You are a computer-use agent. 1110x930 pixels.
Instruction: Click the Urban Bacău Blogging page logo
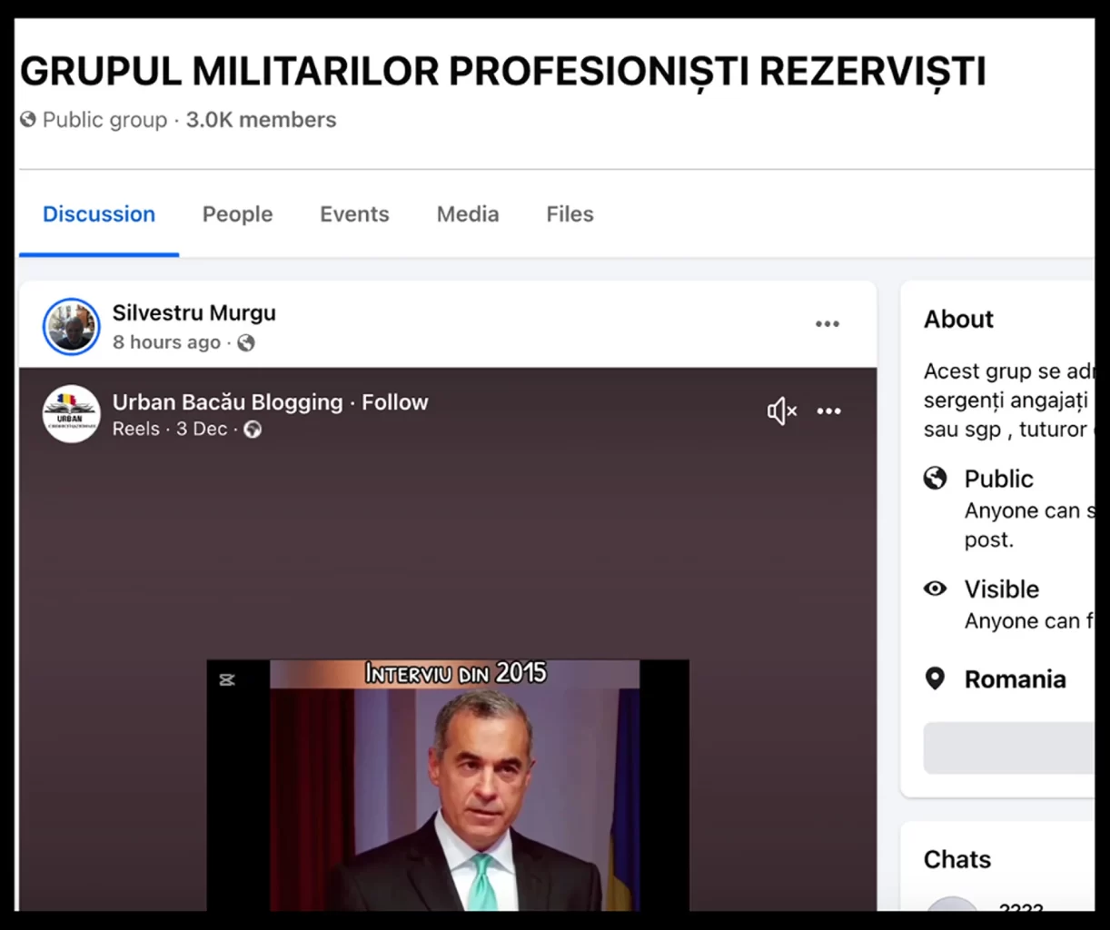[71, 413]
